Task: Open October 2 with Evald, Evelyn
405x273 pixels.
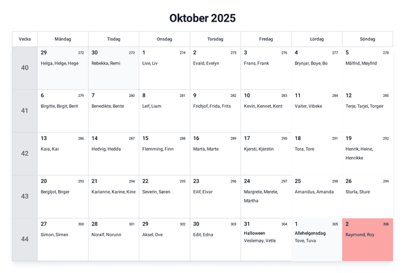Action: coord(215,68)
